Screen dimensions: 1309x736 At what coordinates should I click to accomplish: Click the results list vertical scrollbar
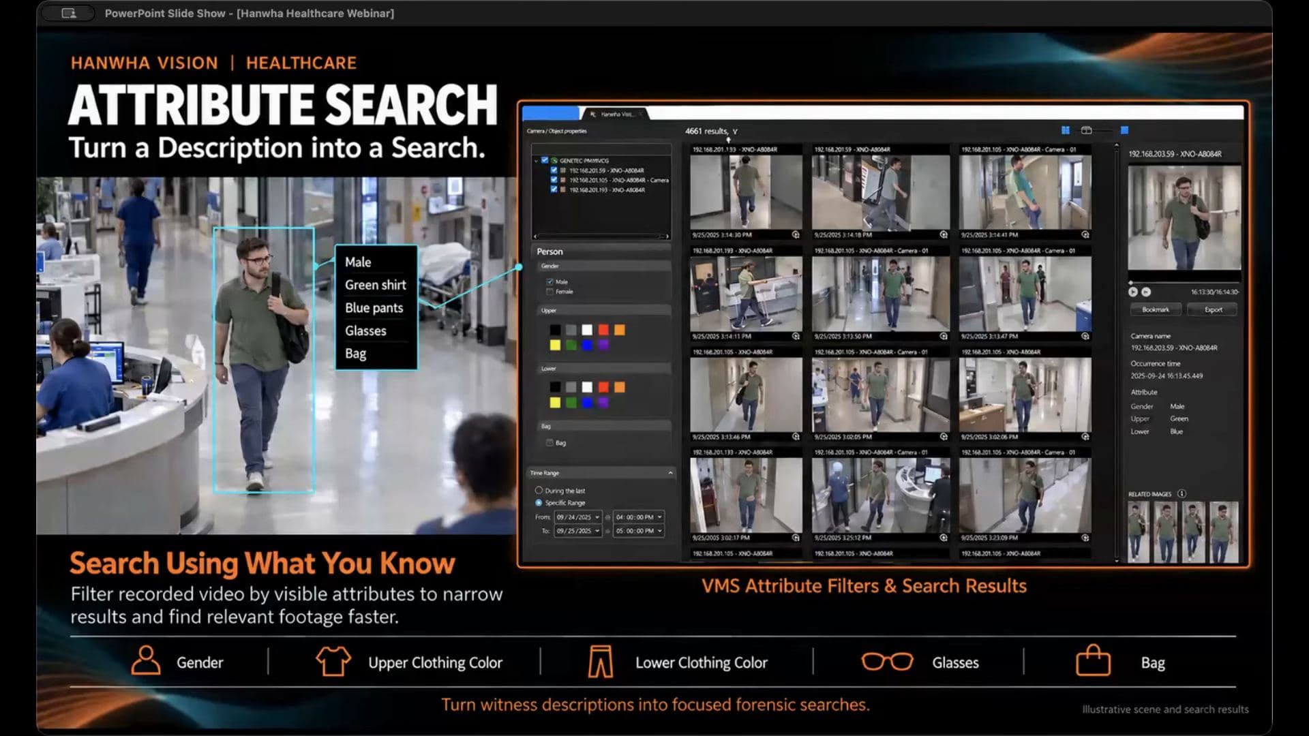(x=1116, y=351)
